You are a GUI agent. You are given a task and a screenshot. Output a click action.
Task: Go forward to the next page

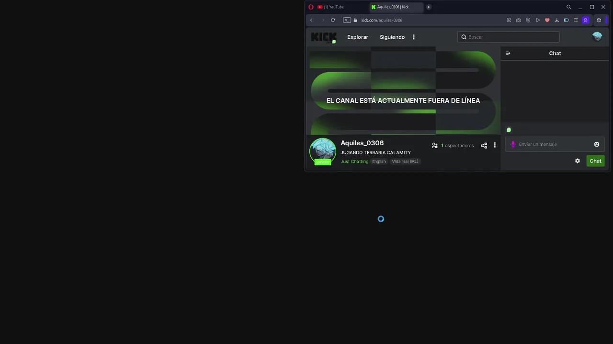click(x=323, y=20)
